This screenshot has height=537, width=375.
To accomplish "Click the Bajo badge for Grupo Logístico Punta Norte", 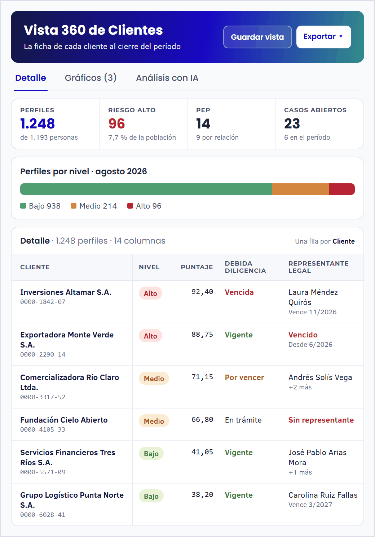I will pos(151,496).
